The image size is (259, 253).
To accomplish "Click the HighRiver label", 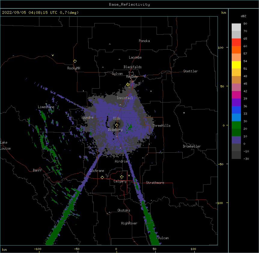I will pyautogui.click(x=129, y=223).
